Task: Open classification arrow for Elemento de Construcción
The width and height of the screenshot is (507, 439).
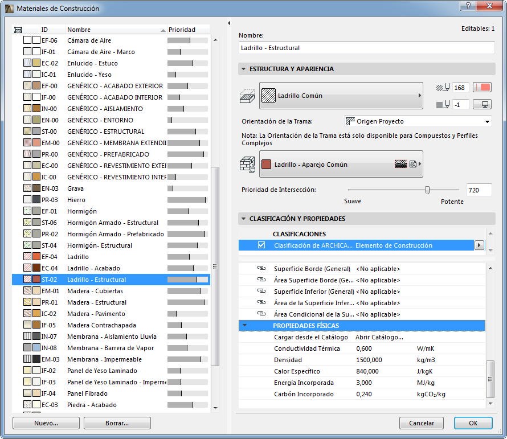Action: 479,245
